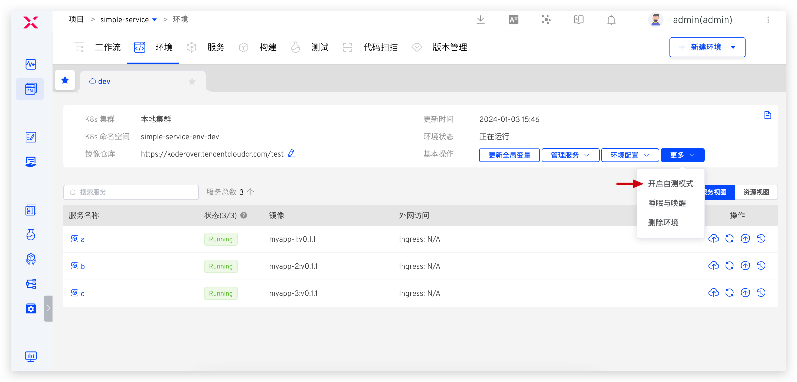Open the 管理服务 dropdown

coord(570,155)
